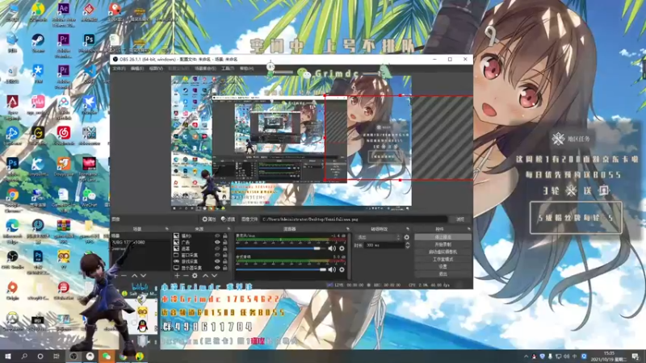This screenshot has height=363, width=646.
Task: Open Apex Legends desktop shortcut
Action: 12,106
